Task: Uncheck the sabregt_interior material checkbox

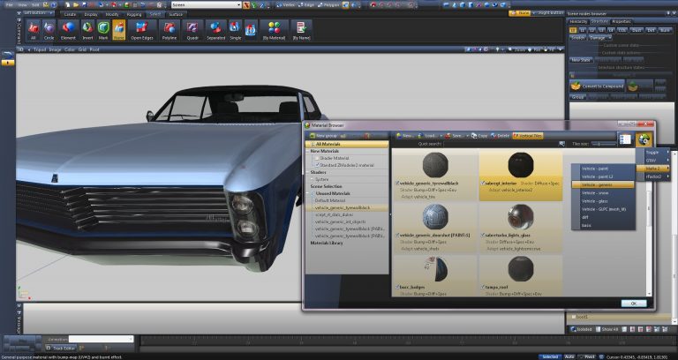Action: (x=482, y=184)
